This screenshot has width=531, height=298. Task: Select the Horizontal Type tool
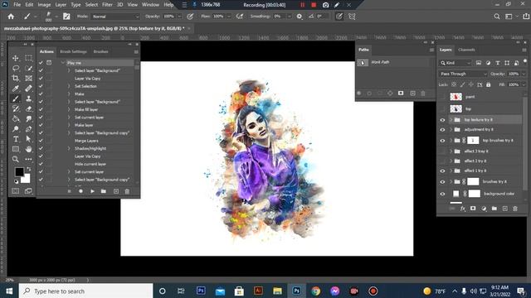coord(16,139)
